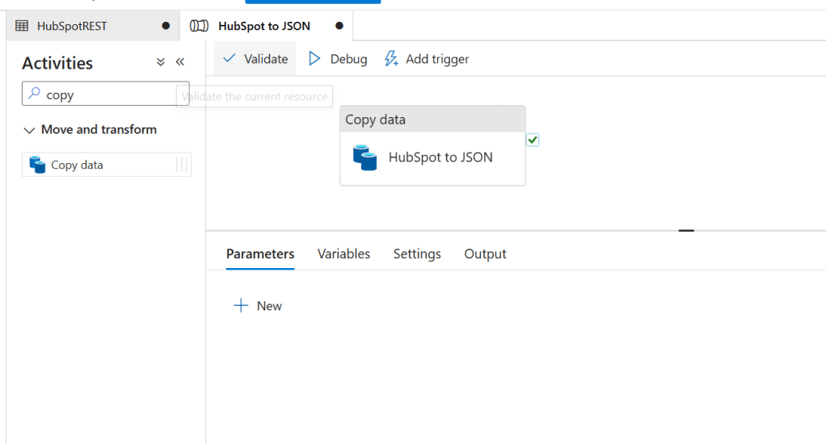The height and width of the screenshot is (444, 826).
Task: Collapse the Move and transform section
Action: [x=30, y=130]
